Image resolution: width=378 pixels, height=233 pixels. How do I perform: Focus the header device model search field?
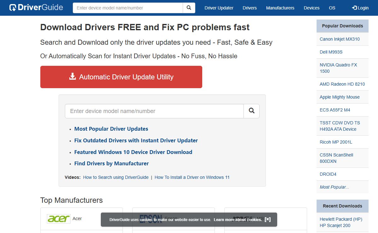tap(128, 8)
